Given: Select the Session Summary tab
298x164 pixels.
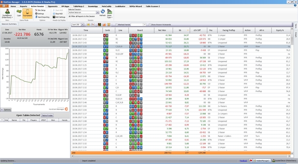Looking at the screenshot, I should (x=9, y=24).
